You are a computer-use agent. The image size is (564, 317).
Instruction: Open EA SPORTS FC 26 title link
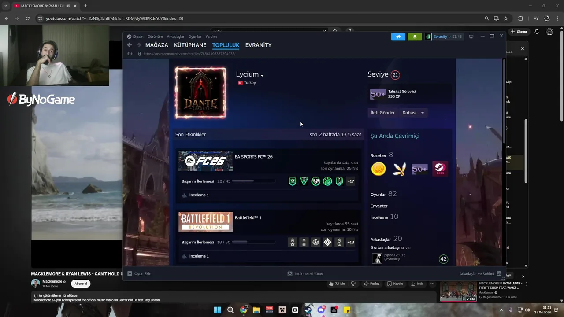click(253, 157)
